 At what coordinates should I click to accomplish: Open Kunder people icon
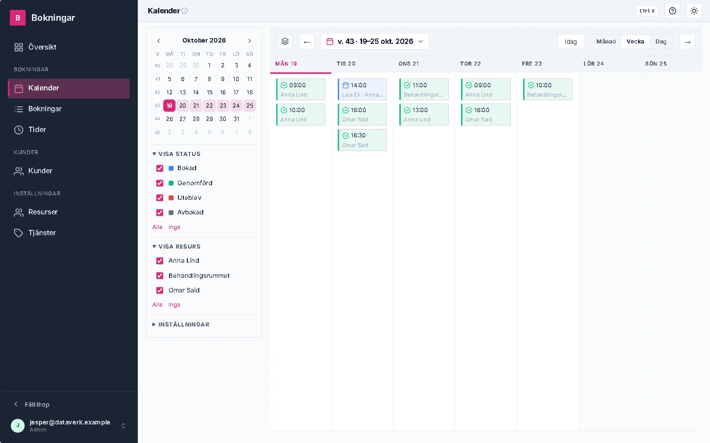(x=19, y=171)
